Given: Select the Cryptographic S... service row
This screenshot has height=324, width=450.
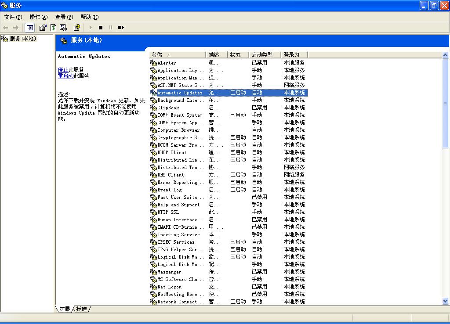Looking at the screenshot, I should (x=229, y=137).
